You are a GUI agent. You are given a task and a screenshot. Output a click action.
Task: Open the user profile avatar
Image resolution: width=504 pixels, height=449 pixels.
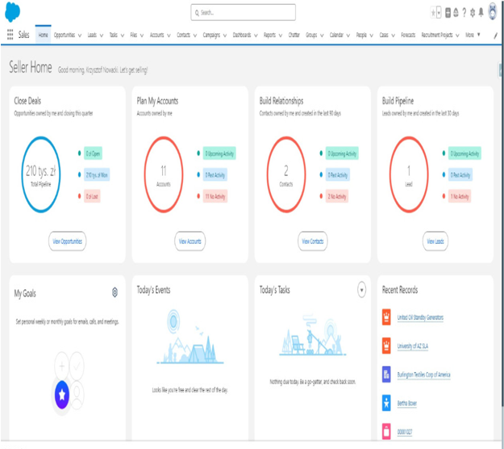(493, 11)
